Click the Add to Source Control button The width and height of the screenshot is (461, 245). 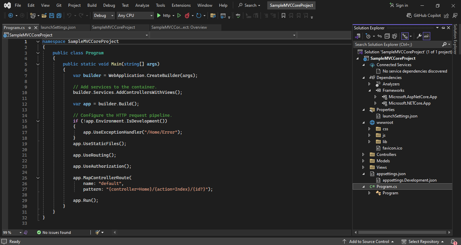click(x=369, y=242)
